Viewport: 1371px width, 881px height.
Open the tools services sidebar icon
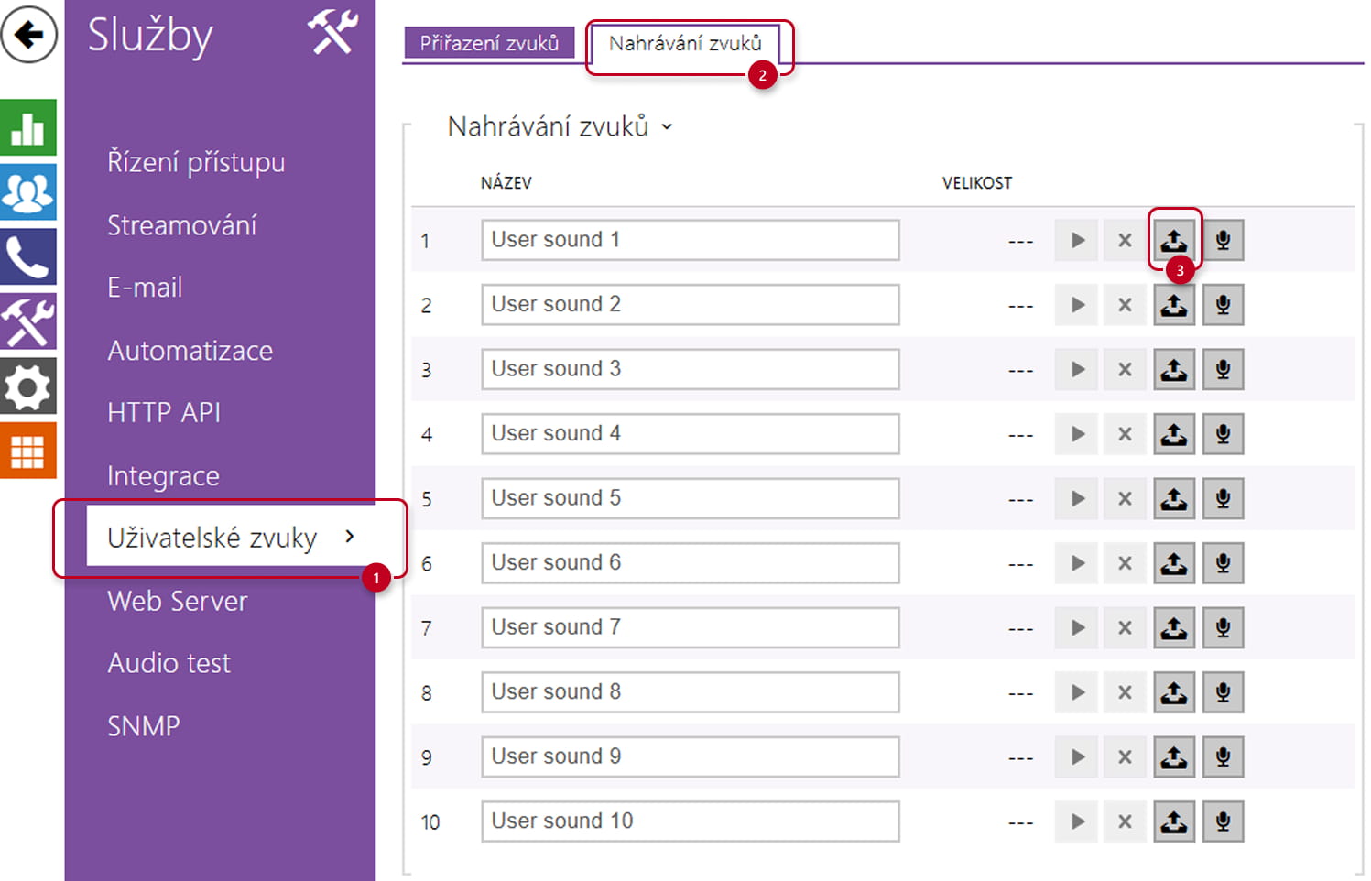(x=28, y=321)
